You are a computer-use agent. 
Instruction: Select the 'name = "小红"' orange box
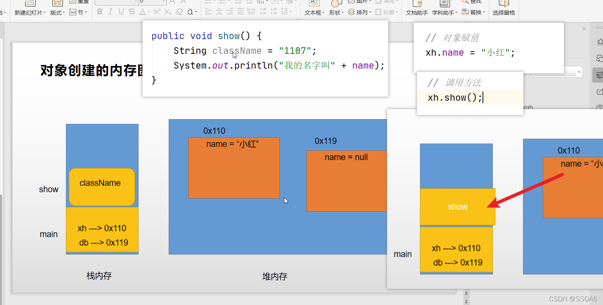pos(234,168)
